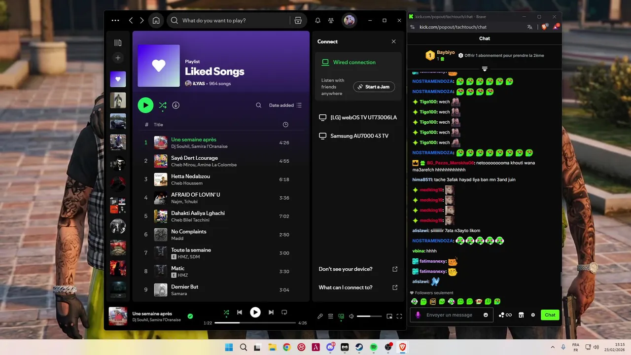
Task: Go back in Spotify navigation
Action: click(x=131, y=20)
